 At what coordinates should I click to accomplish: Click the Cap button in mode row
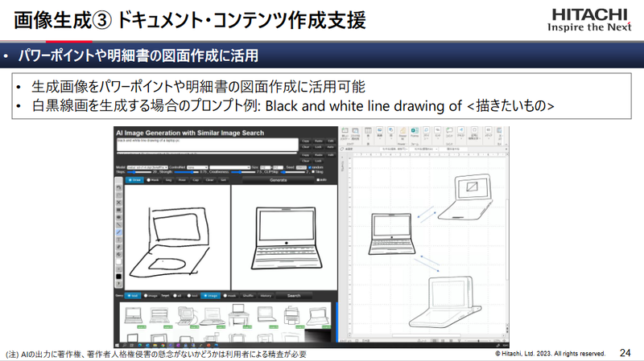tap(196, 180)
